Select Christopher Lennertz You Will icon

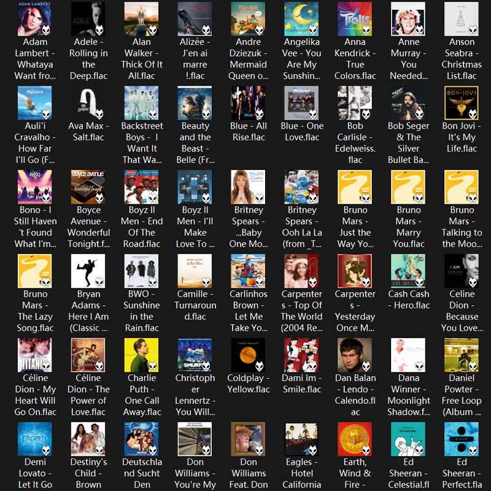[x=195, y=355]
